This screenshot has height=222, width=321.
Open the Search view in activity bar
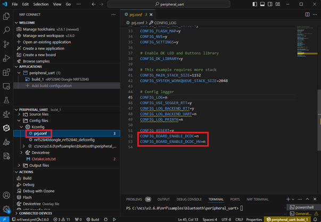click(x=6, y=30)
